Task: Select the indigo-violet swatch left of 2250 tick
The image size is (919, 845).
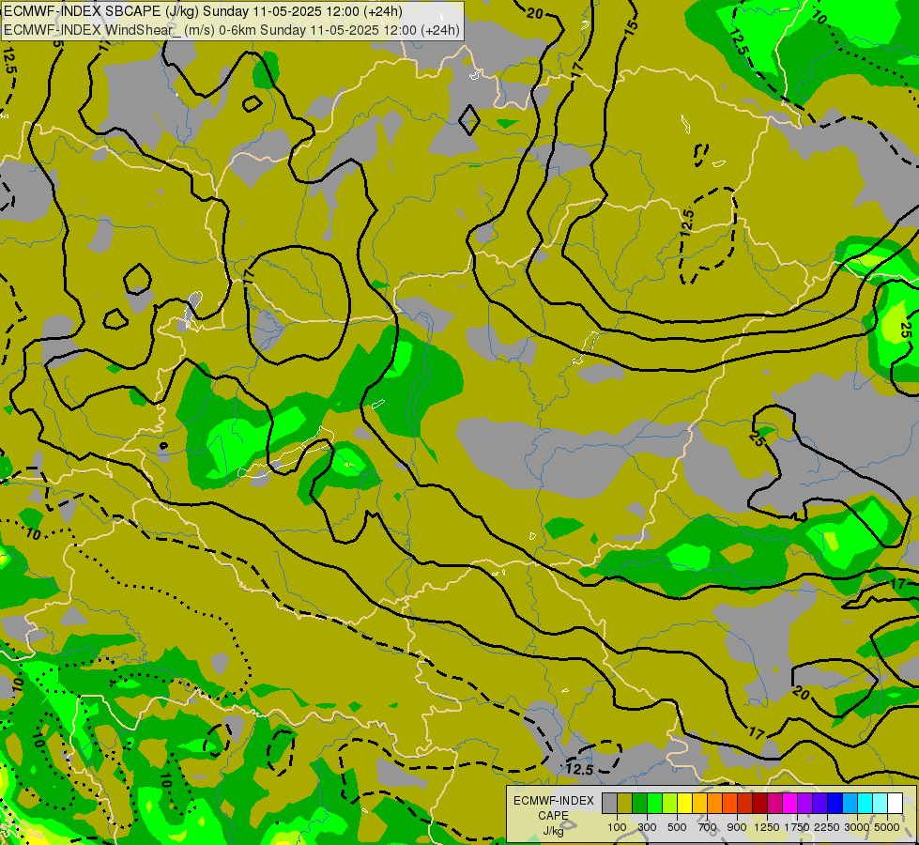Action: coord(819,804)
